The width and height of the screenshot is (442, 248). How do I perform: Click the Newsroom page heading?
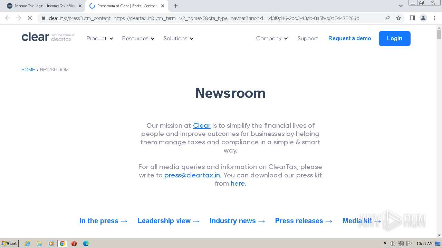pyautogui.click(x=230, y=93)
